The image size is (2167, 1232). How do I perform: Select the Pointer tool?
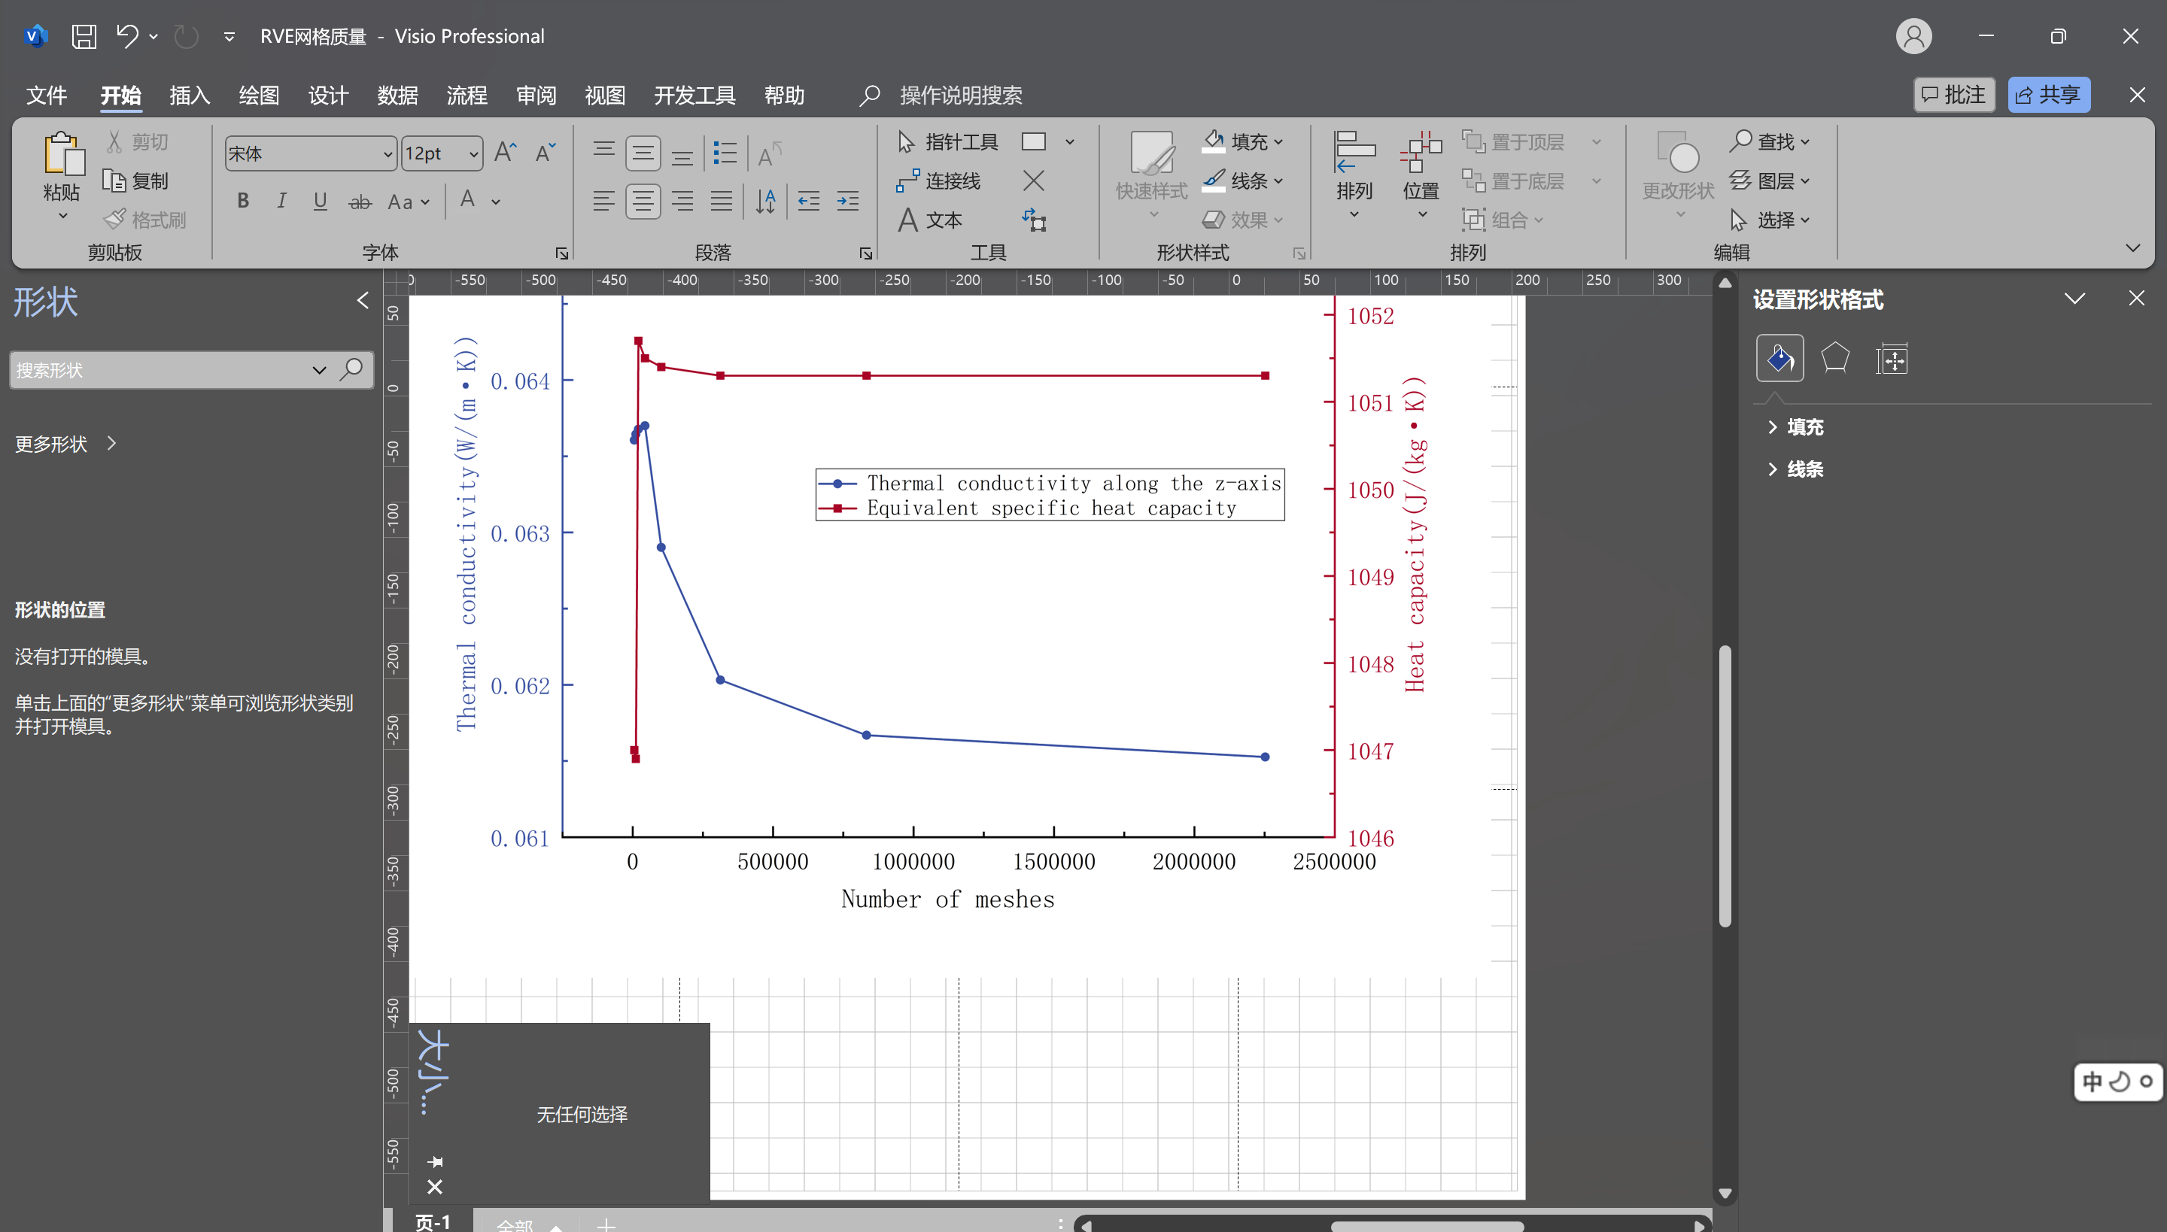coord(948,141)
